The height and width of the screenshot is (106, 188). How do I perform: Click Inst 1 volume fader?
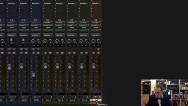(93, 66)
